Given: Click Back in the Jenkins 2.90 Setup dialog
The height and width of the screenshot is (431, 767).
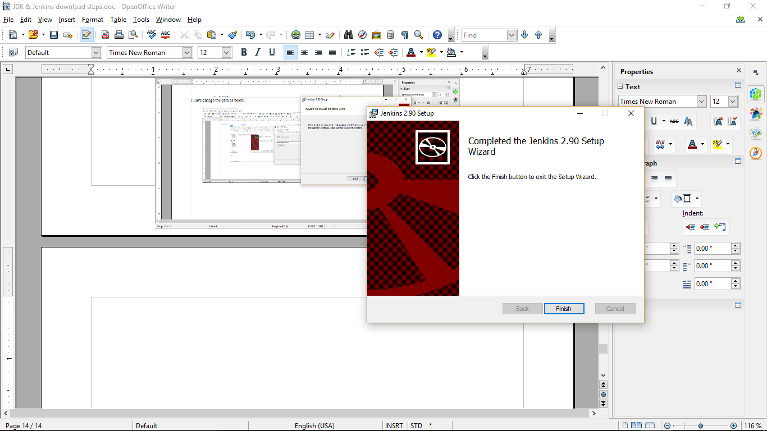Looking at the screenshot, I should [x=522, y=308].
